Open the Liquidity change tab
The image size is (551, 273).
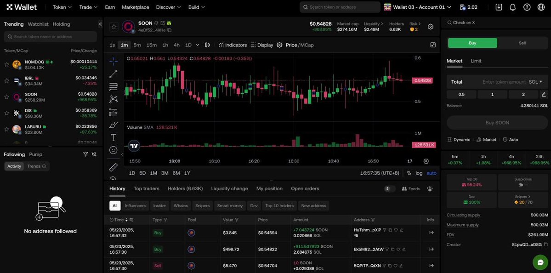(x=229, y=189)
